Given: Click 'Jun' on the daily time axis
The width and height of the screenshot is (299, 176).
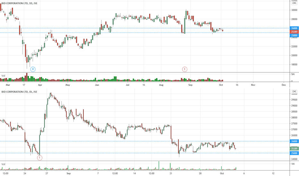Looking at the screenshot, I should click(97, 85).
